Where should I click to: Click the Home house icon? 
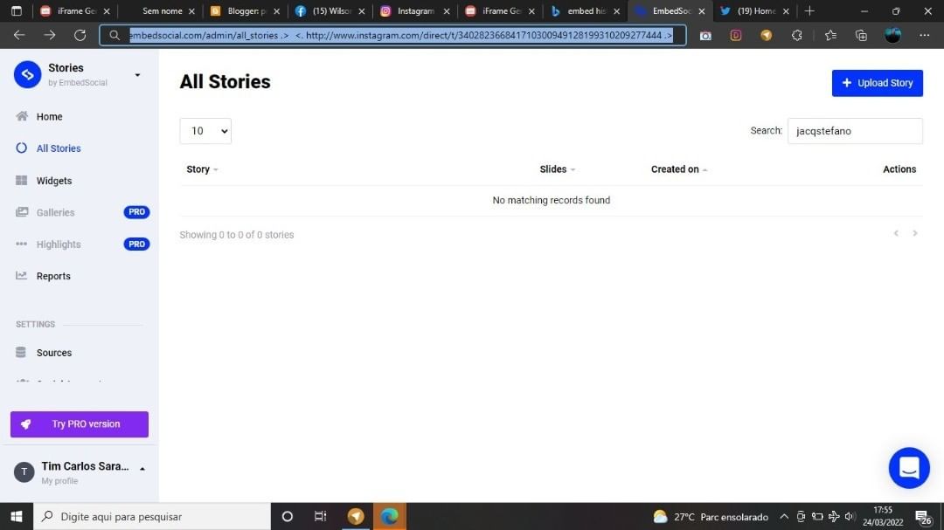[x=22, y=116]
